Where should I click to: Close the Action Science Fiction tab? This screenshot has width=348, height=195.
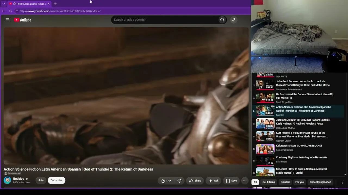point(48,4)
